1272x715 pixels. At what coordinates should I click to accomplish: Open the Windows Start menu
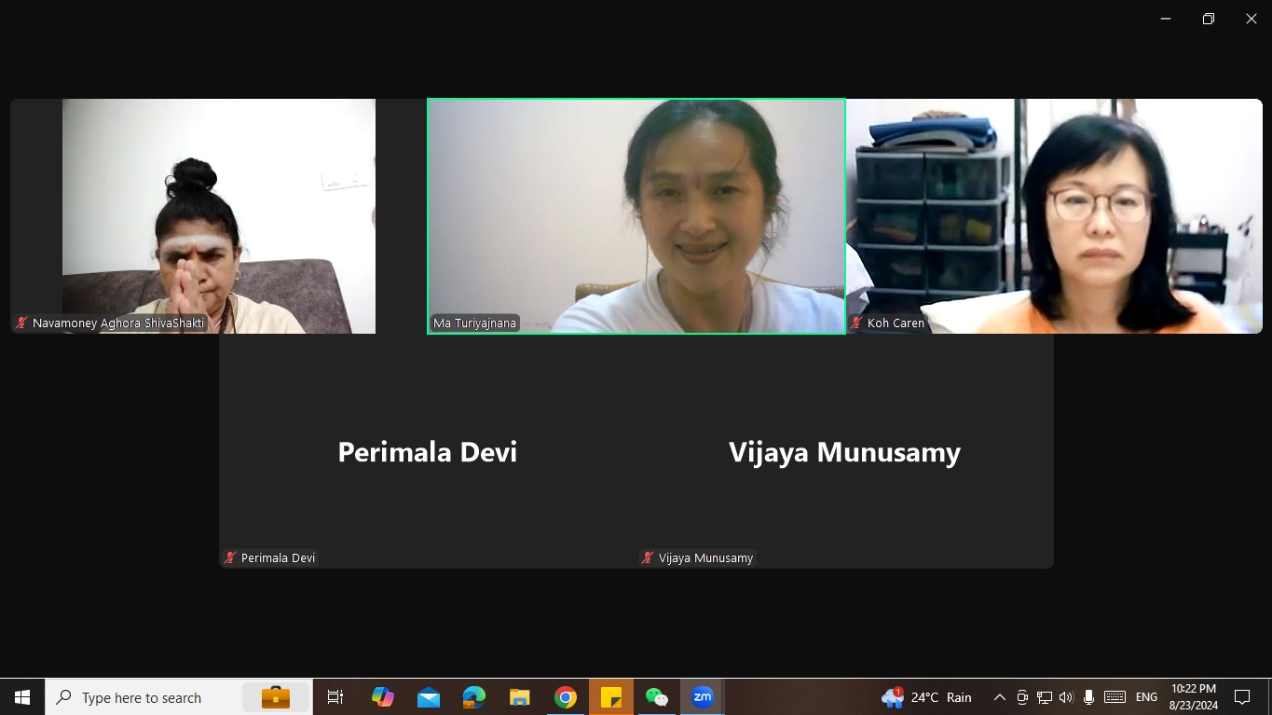(22, 696)
